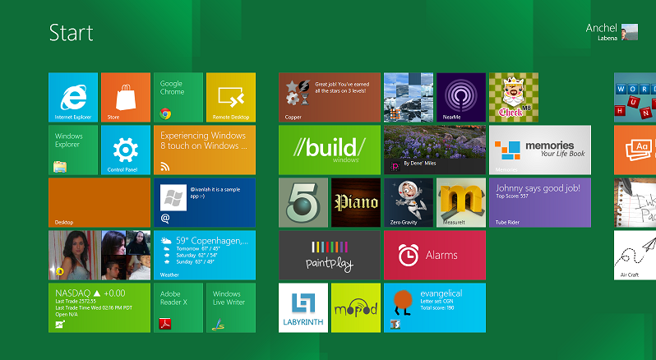Open the Word Hunt tile

(635, 98)
